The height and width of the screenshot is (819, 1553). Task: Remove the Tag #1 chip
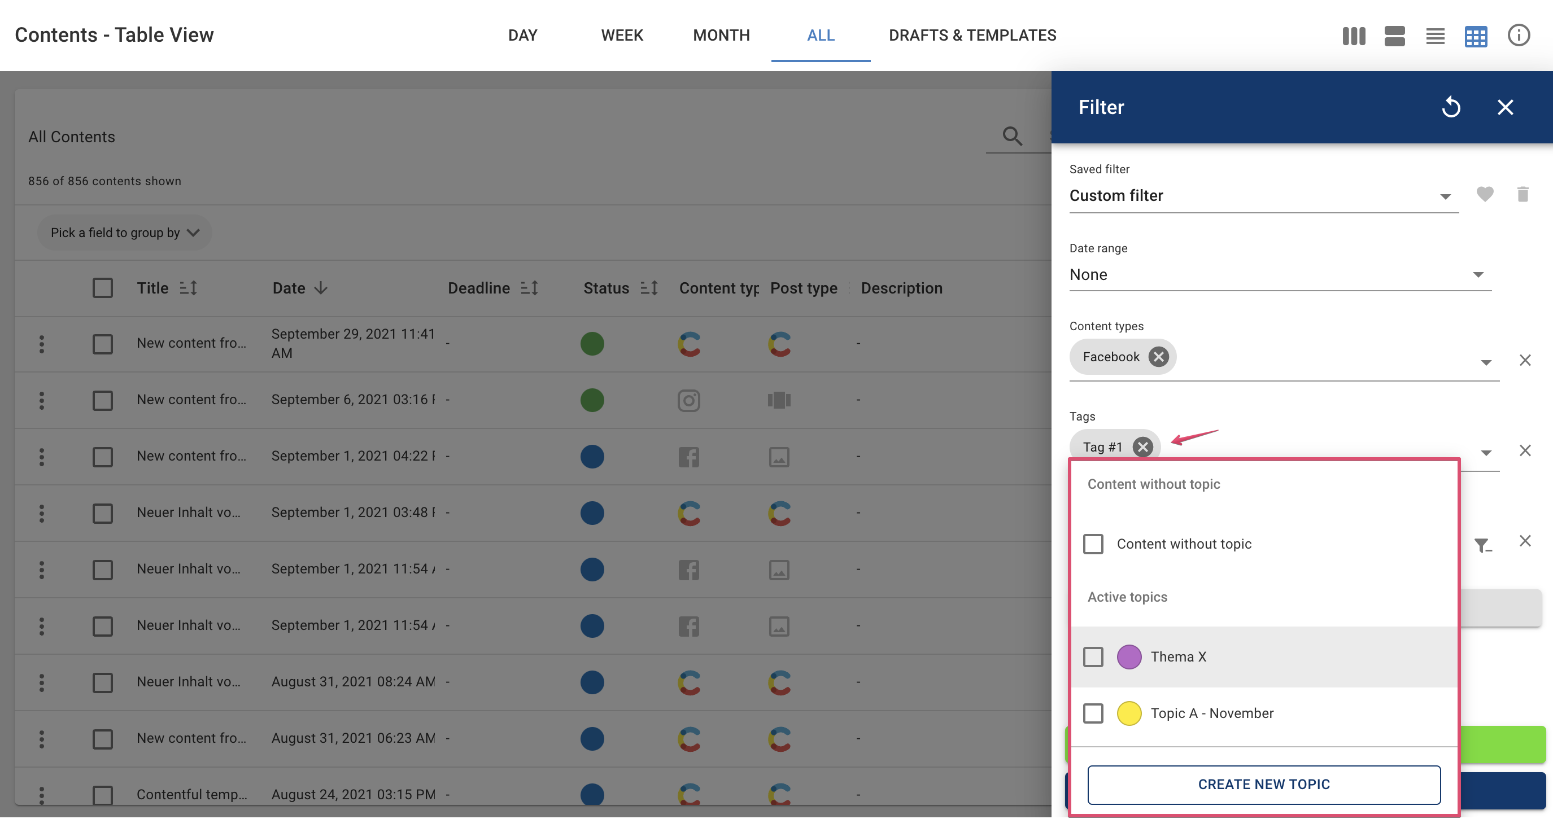[x=1142, y=447]
